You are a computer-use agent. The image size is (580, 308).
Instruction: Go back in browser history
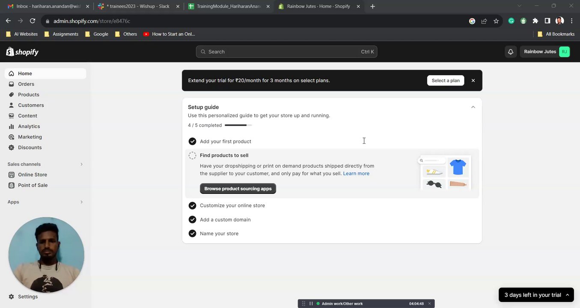pos(8,21)
